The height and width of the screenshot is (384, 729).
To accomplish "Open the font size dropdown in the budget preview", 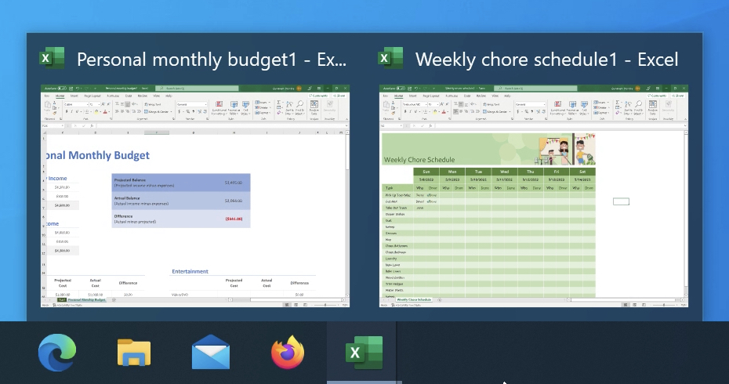I will click(92, 103).
